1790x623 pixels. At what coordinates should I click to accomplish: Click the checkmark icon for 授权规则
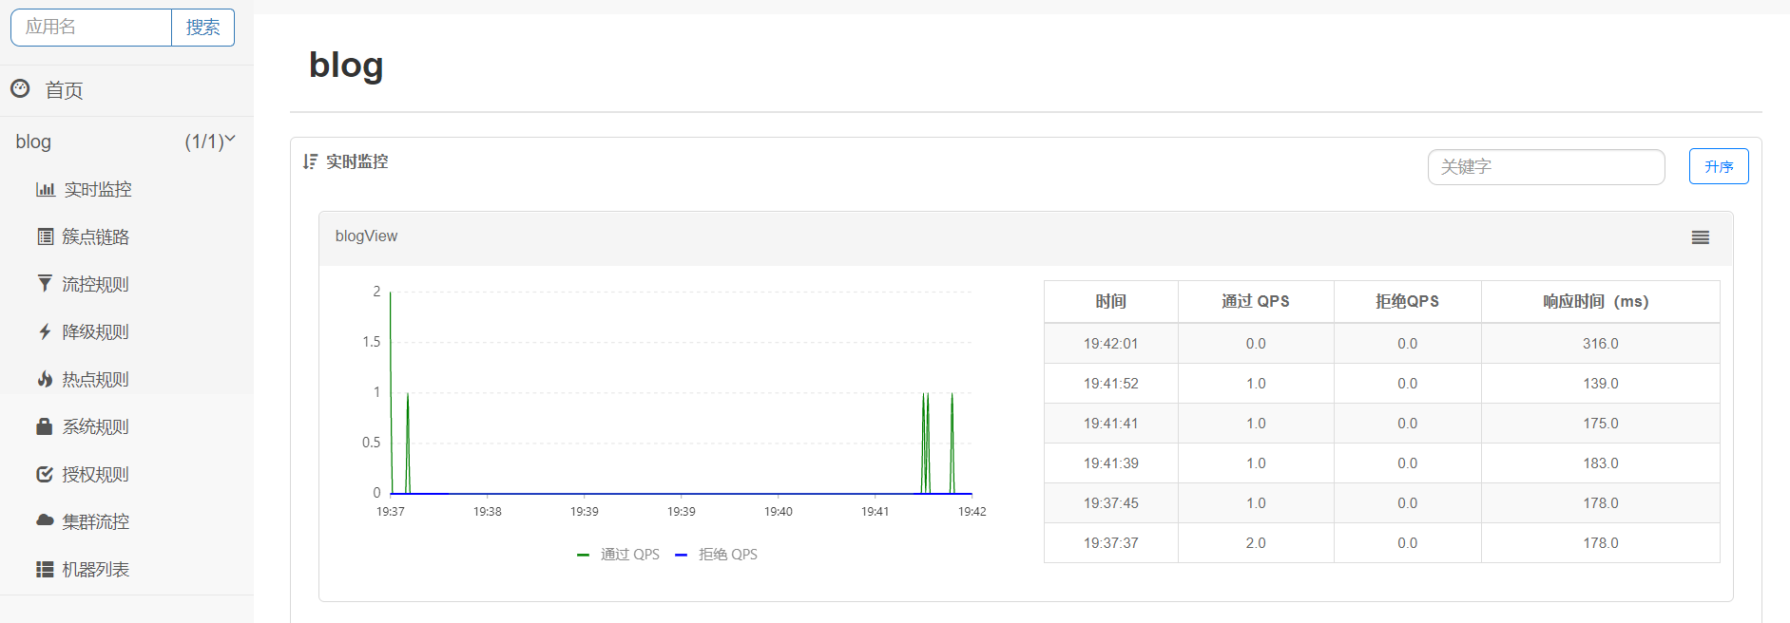[x=45, y=474]
